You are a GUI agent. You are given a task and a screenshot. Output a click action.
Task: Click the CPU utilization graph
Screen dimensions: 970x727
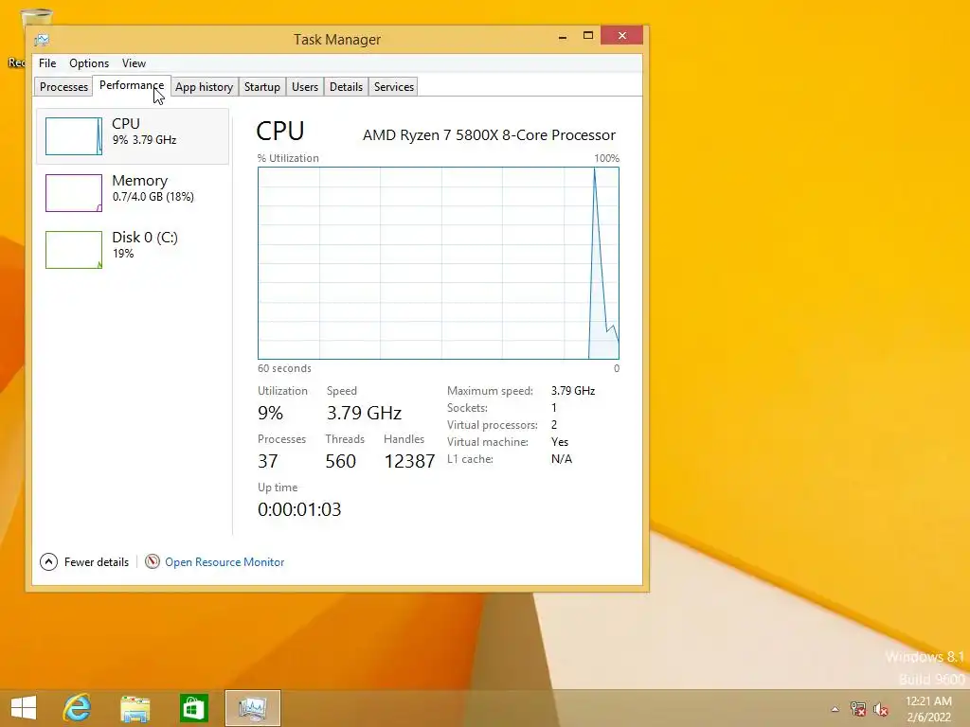point(439,263)
